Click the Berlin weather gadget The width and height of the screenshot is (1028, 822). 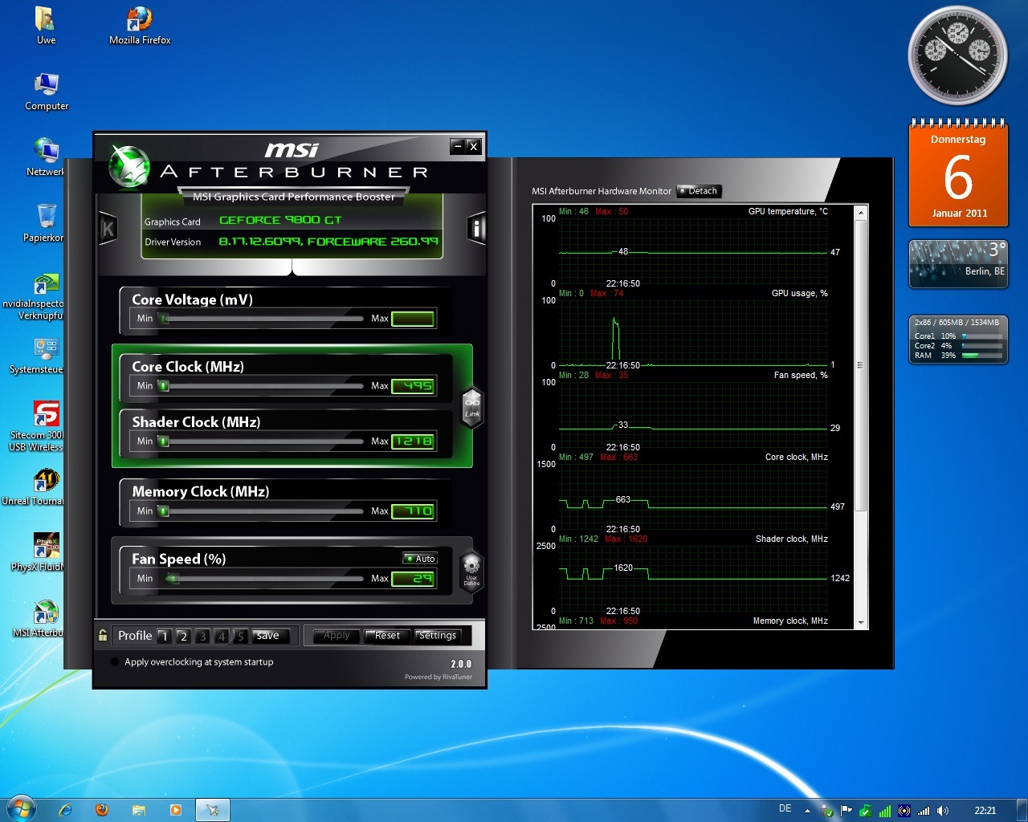pyautogui.click(x=958, y=263)
